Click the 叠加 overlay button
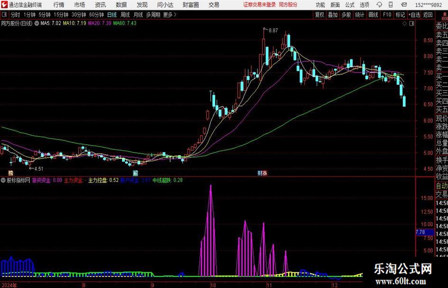The image size is (448, 288). pyautogui.click(x=333, y=15)
